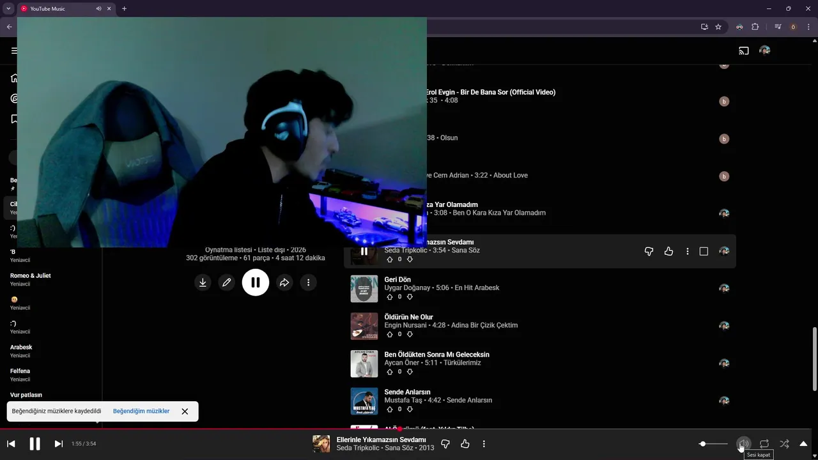This screenshot has height=460, width=818.
Task: Upvote the Seda Tripkolic row song
Action: (390, 259)
